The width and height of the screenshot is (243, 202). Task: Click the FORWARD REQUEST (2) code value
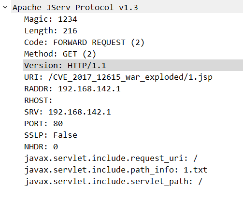point(99,43)
